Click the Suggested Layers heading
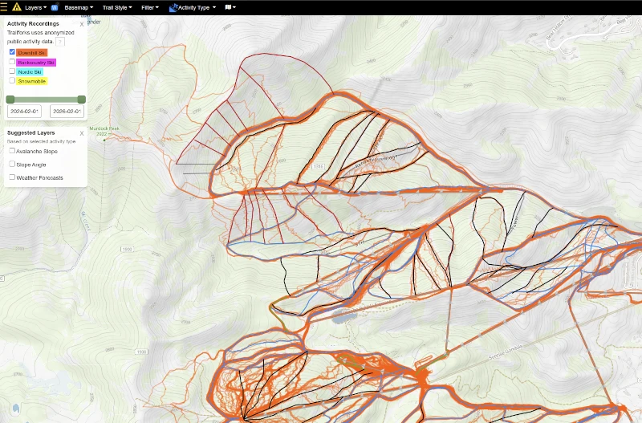 31,132
